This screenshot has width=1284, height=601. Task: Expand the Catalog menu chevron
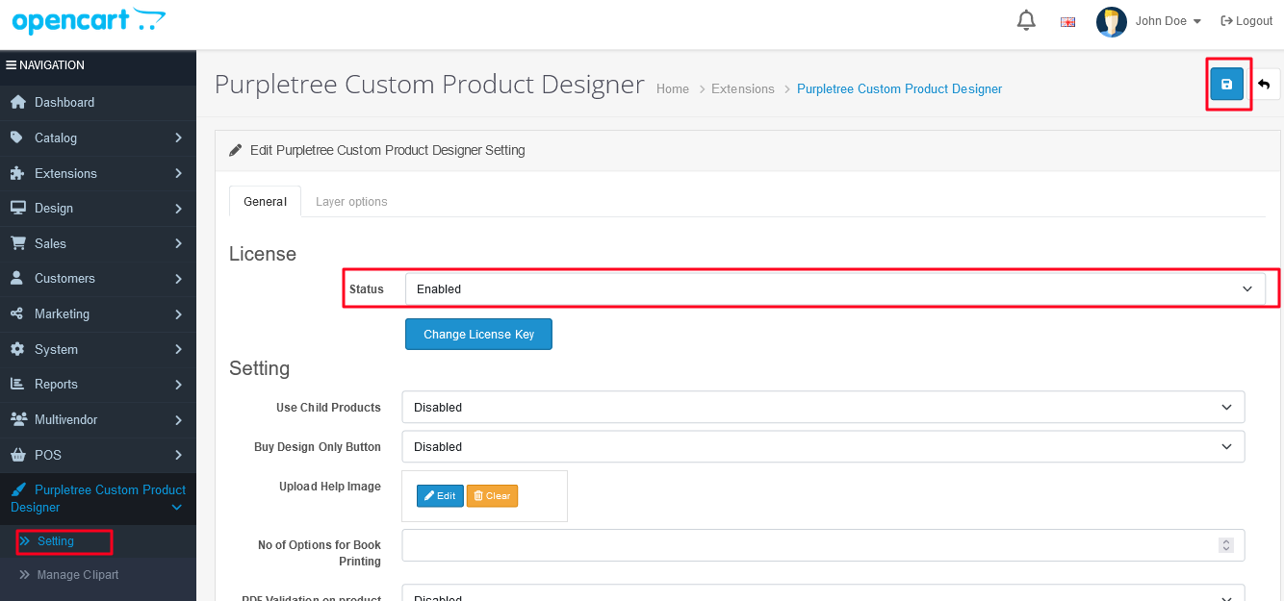click(178, 138)
